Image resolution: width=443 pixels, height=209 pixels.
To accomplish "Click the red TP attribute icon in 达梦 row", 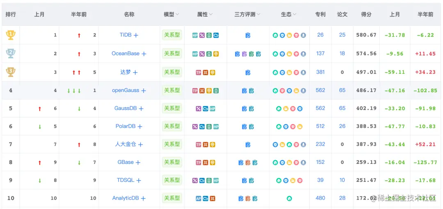I will [x=199, y=73].
